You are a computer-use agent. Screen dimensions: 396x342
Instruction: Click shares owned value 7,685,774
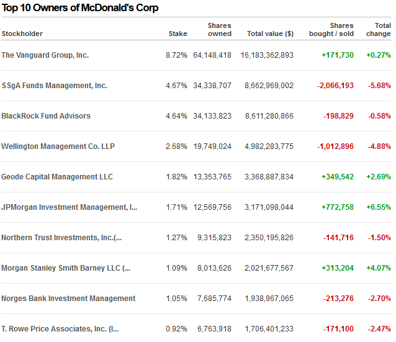pos(214,299)
